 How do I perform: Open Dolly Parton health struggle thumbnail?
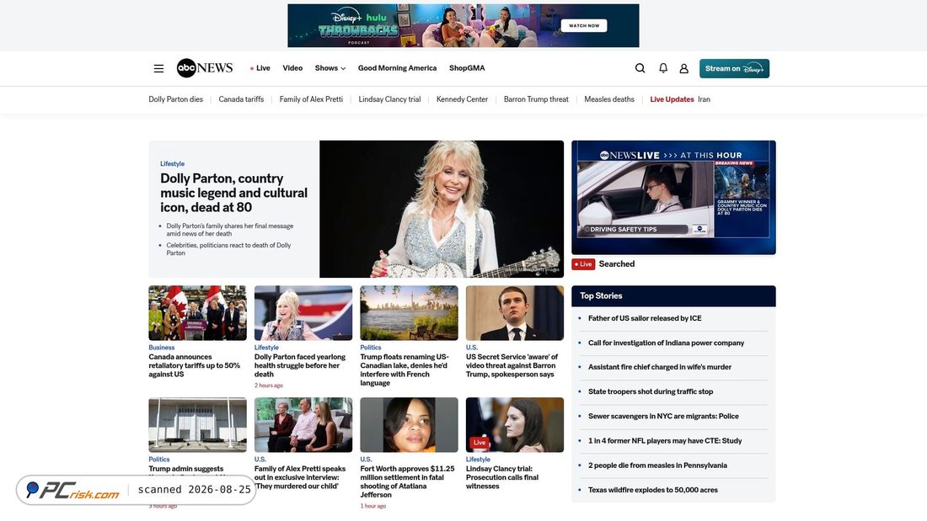(x=303, y=313)
